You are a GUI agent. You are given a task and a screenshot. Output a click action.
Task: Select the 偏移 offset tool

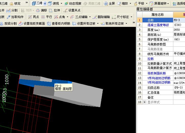pos(41,10)
